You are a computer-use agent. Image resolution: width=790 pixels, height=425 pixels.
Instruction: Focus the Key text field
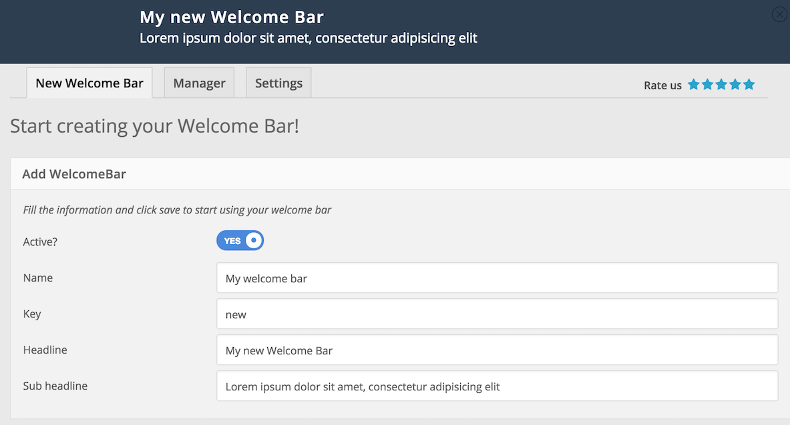point(497,314)
